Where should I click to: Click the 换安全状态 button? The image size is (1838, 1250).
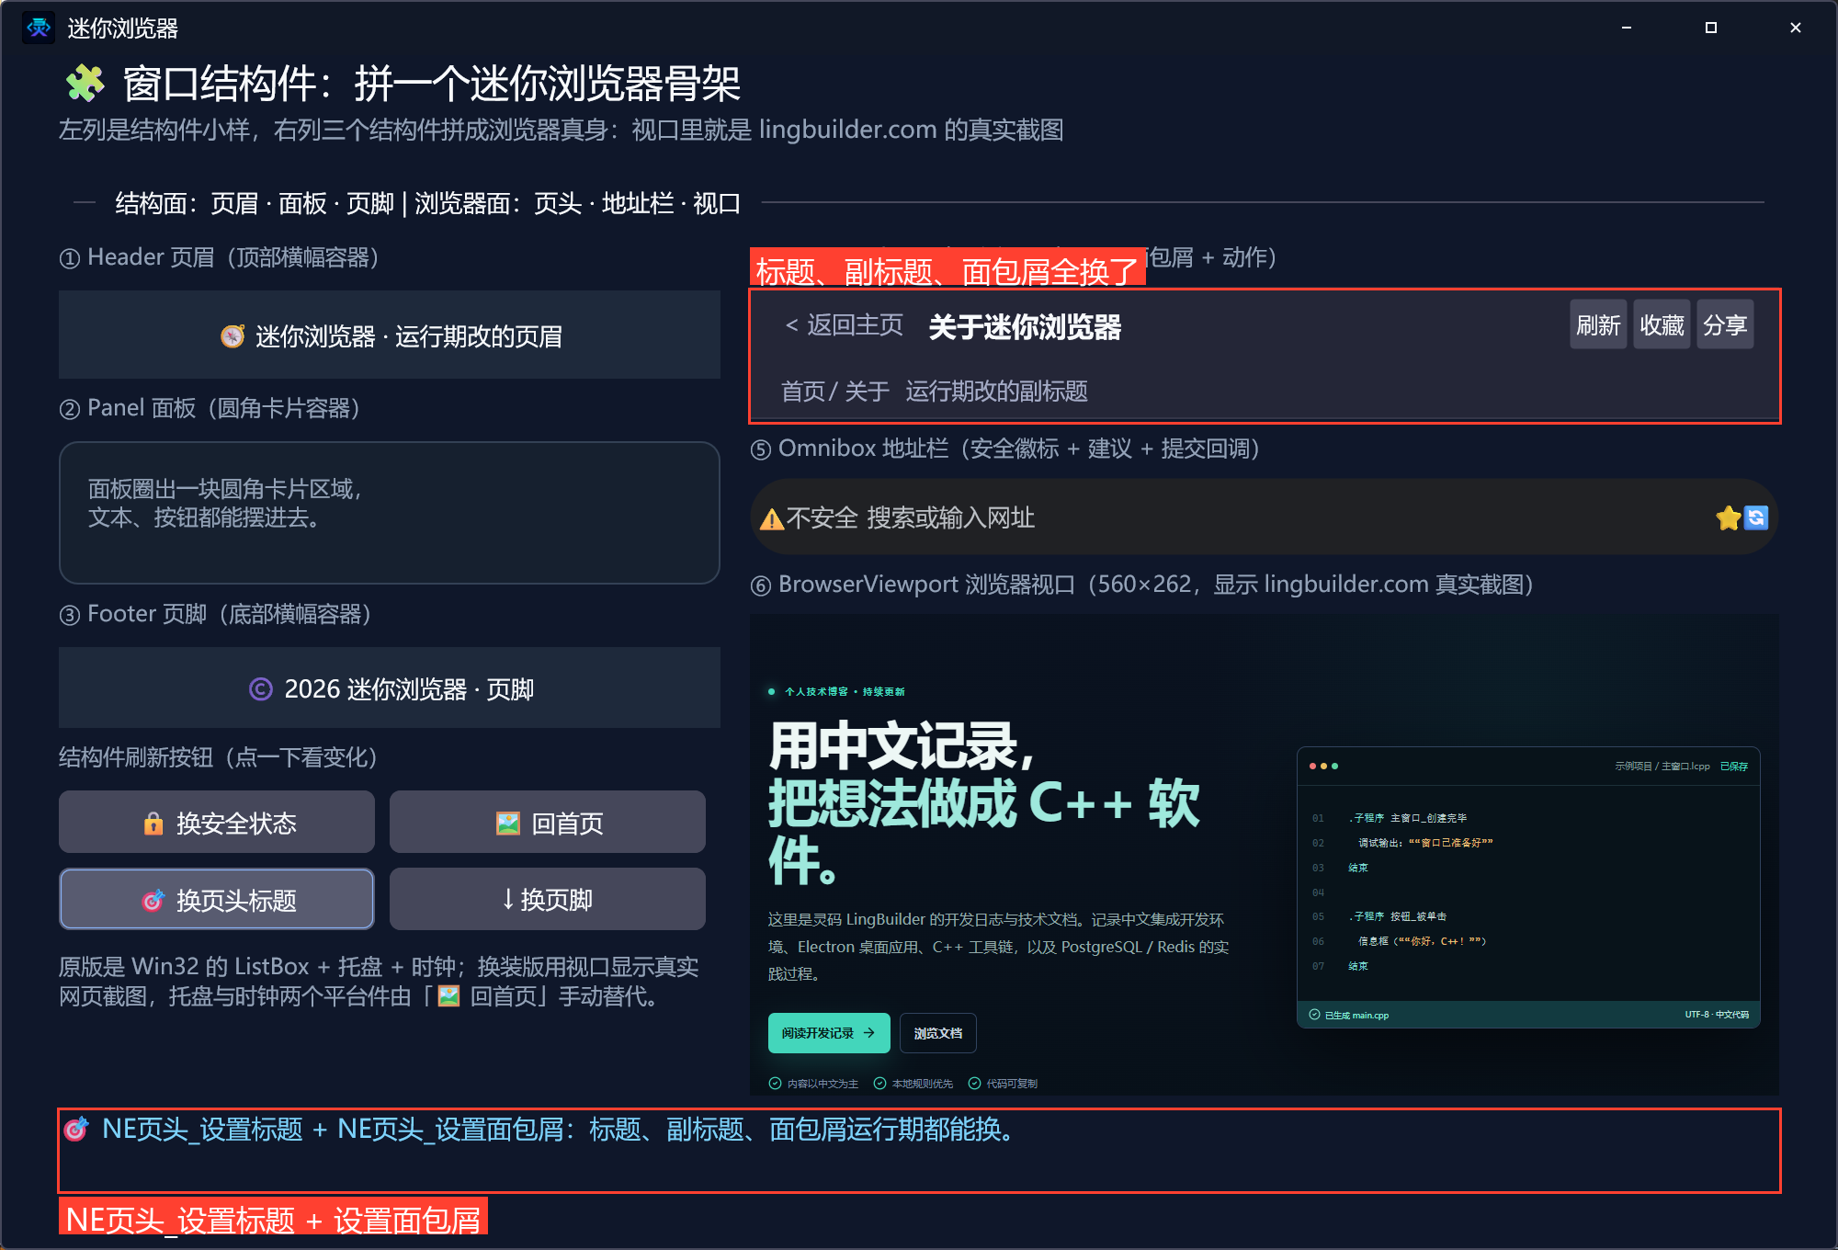217,822
